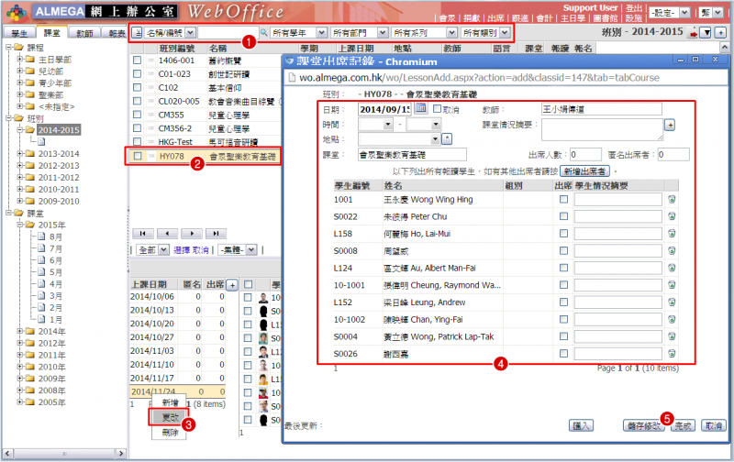
Task: Choose 更改 in the context menu
Action: 170,418
